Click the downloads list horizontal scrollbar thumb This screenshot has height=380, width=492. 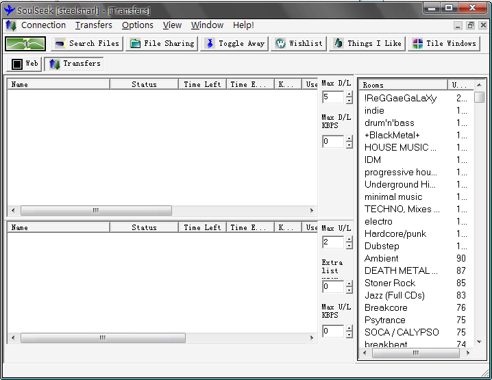tap(96, 210)
